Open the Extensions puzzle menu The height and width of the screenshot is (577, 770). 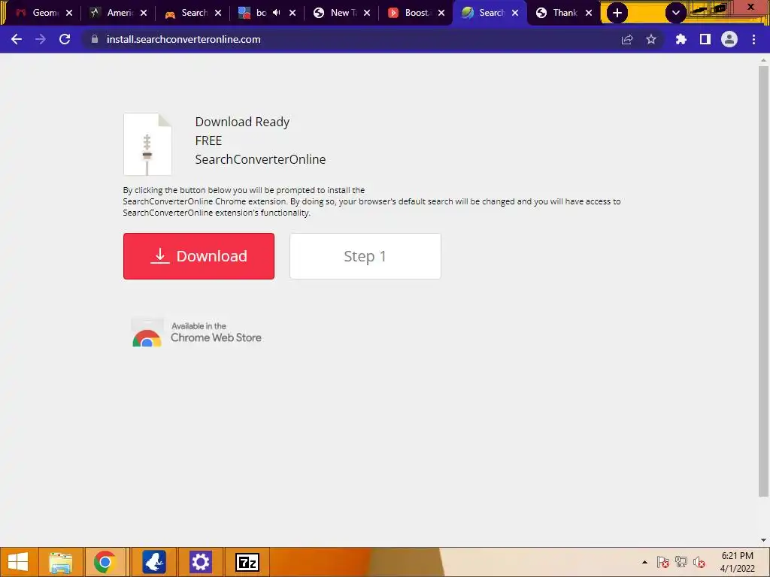[681, 39]
